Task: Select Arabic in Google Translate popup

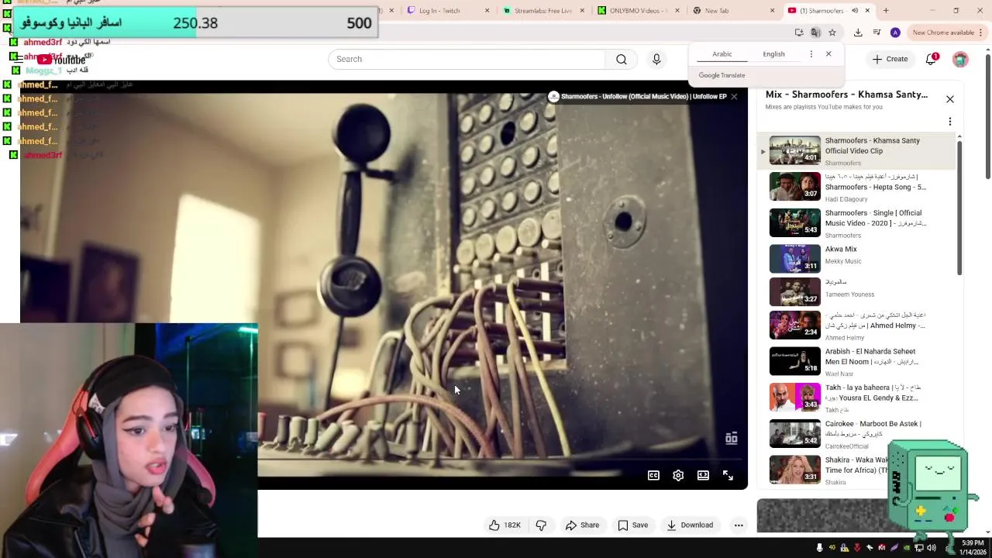Action: coord(722,54)
